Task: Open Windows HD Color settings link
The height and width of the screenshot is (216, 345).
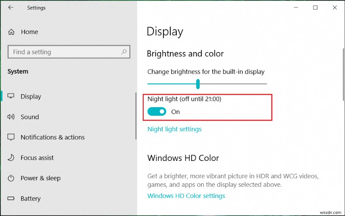Action: coord(186,196)
